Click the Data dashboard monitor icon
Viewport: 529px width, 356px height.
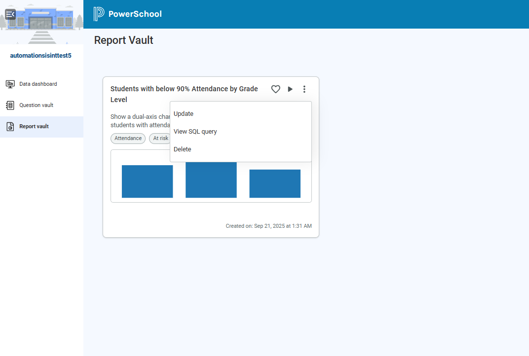pyautogui.click(x=10, y=84)
